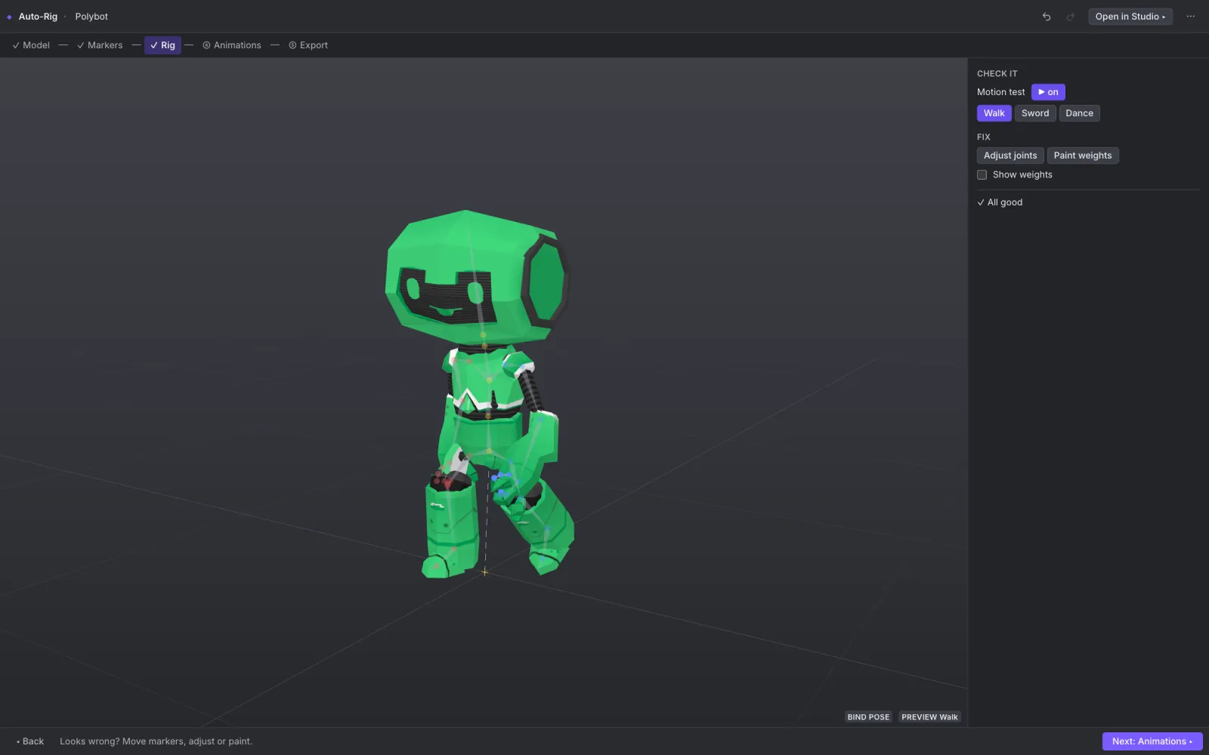
Task: Select the Sword motion test
Action: tap(1035, 113)
